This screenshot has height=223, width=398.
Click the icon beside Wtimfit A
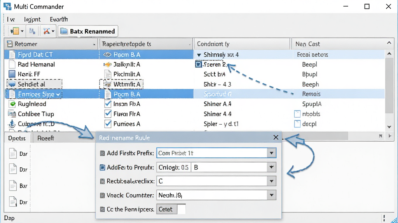pos(108,84)
